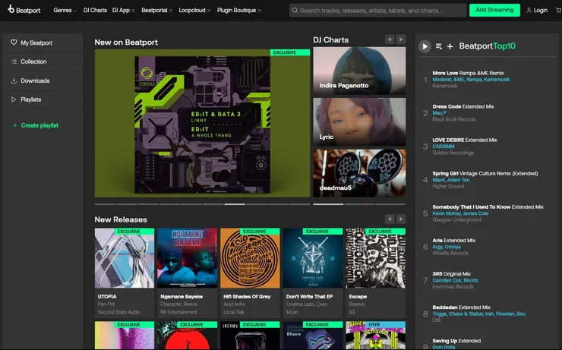Click Acid Jerks artist link

pos(234,304)
